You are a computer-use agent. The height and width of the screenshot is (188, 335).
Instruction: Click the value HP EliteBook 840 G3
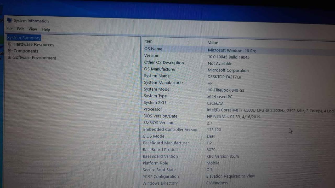(x=226, y=90)
